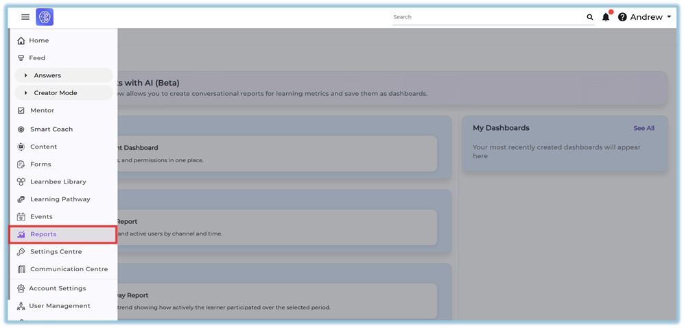The width and height of the screenshot is (684, 328).
Task: Click the search magnifier icon
Action: tap(589, 17)
